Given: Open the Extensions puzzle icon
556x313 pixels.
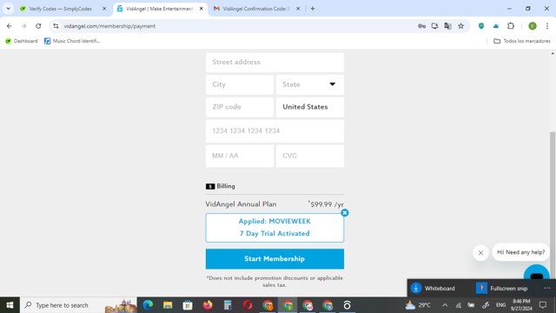Looking at the screenshot, I should [511, 26].
